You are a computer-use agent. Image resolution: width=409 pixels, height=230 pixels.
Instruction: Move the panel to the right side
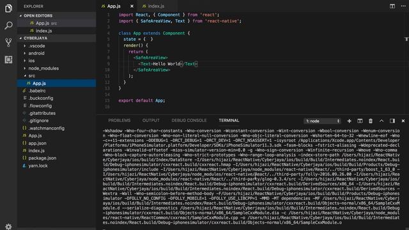(392, 121)
